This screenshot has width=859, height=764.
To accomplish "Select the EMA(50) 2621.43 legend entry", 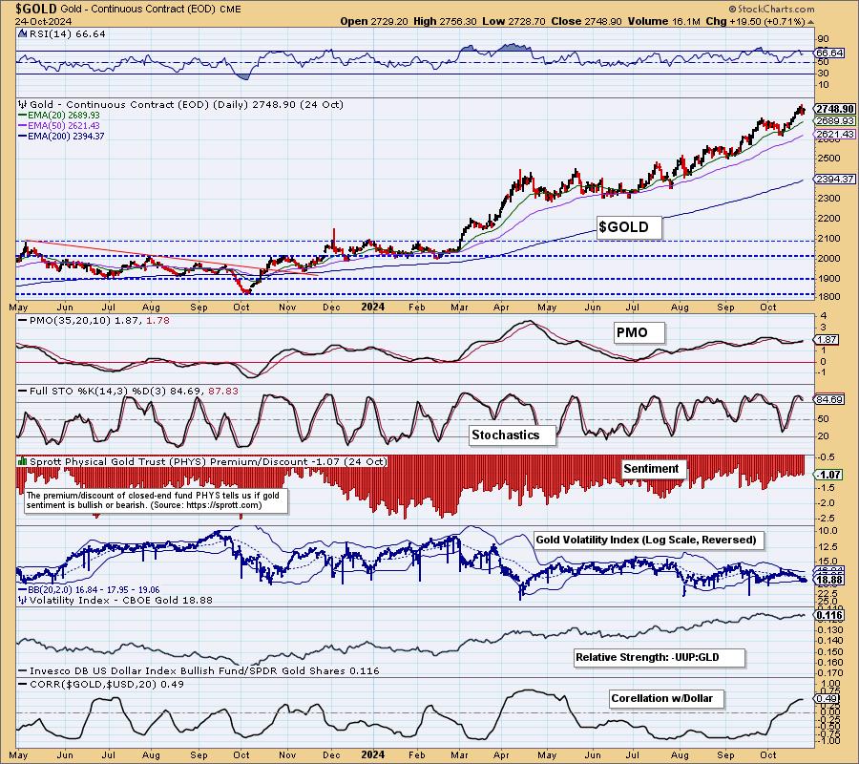I will [59, 125].
